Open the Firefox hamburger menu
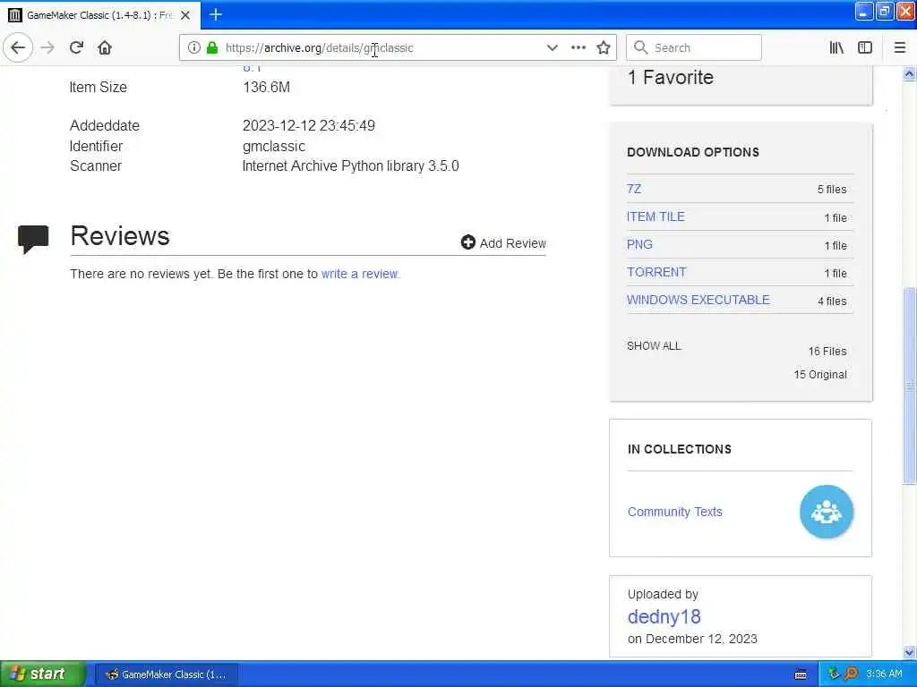The image size is (917, 687). coord(899,47)
